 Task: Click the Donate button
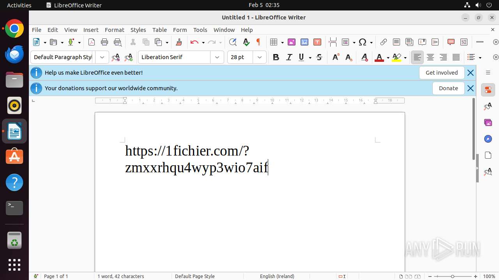[x=448, y=88]
